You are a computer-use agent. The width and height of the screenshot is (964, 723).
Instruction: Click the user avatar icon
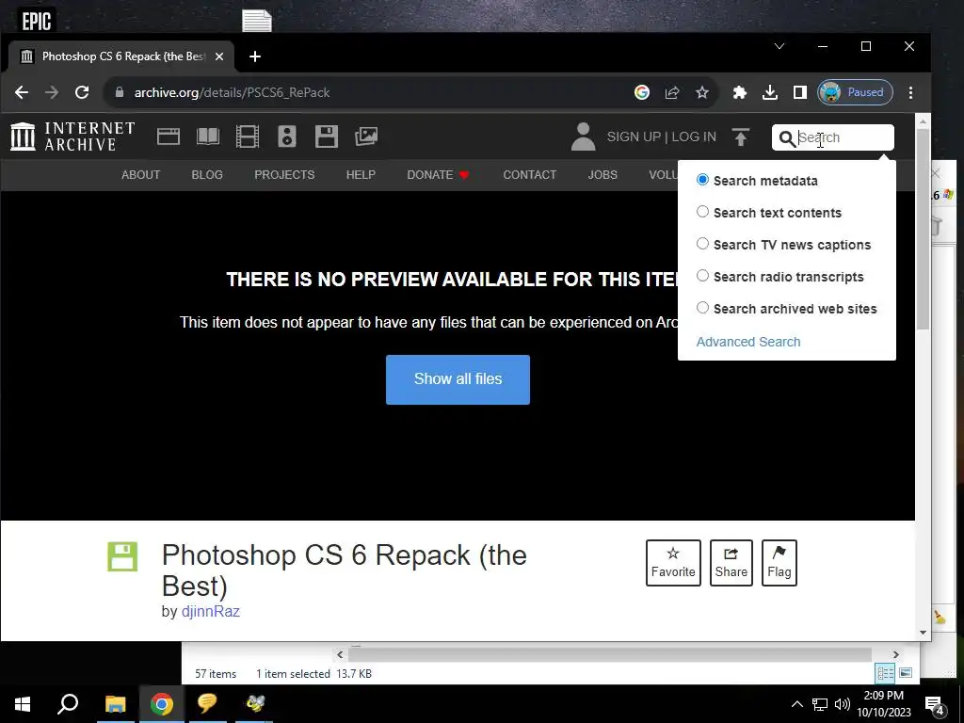click(x=583, y=137)
